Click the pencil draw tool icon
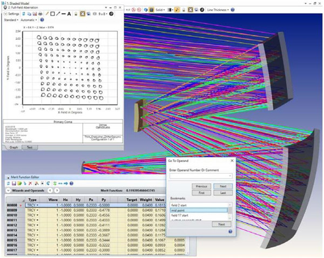324x258 pixels. coord(46,13)
